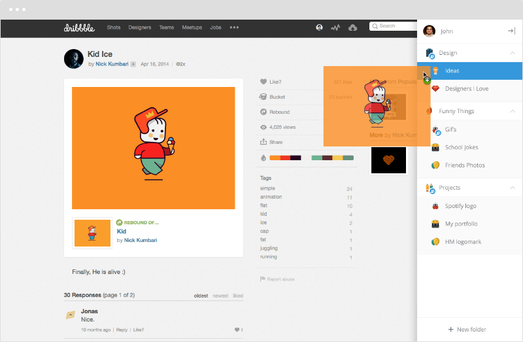
Task: Click Nick Kumbari's round avatar
Action: coord(74,59)
